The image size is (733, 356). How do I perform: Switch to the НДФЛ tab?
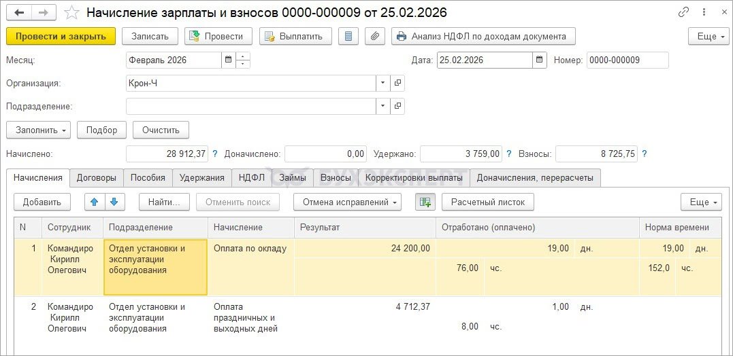click(x=251, y=178)
